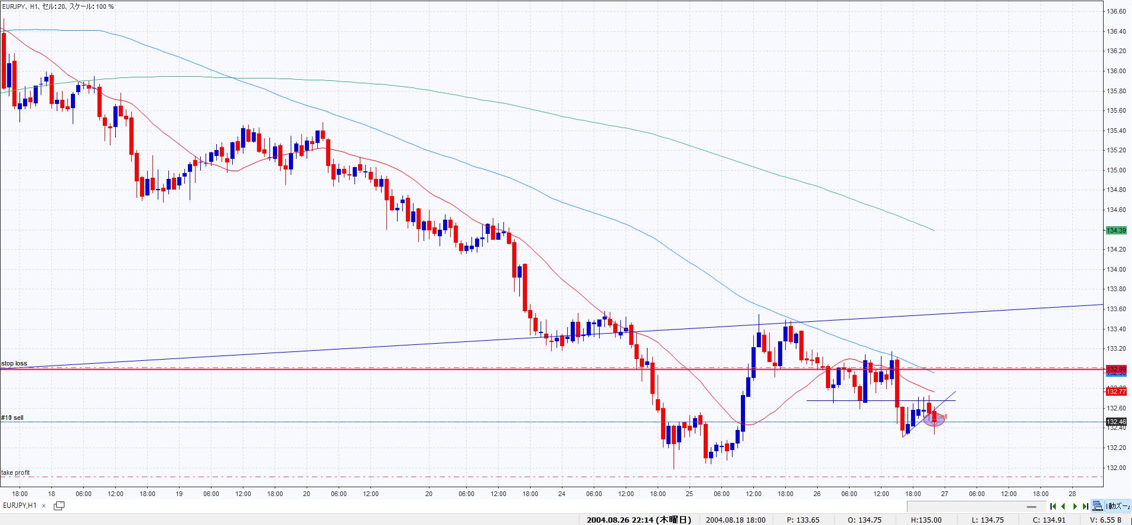The height and width of the screenshot is (525, 1132).
Task: Select the #10 sell order label
Action: point(12,418)
